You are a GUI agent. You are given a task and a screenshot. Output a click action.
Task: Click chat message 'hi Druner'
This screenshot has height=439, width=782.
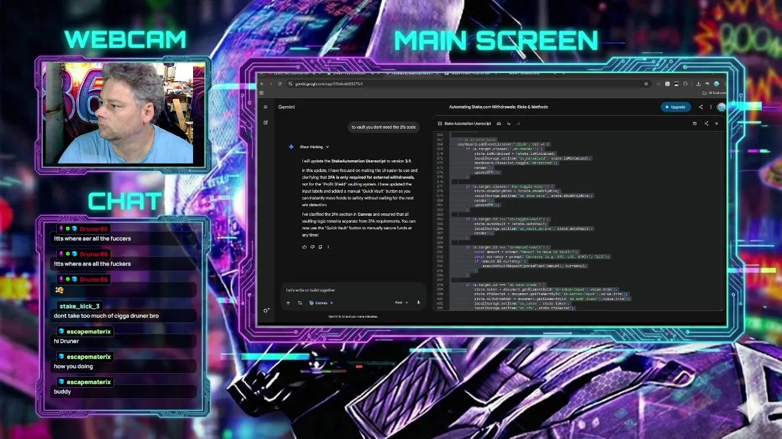66,341
